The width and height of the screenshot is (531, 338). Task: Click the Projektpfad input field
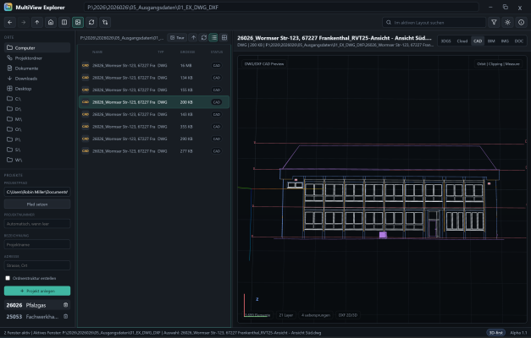37,192
